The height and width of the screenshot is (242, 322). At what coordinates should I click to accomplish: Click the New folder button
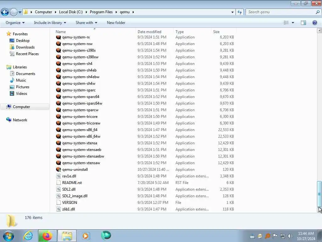tap(116, 23)
